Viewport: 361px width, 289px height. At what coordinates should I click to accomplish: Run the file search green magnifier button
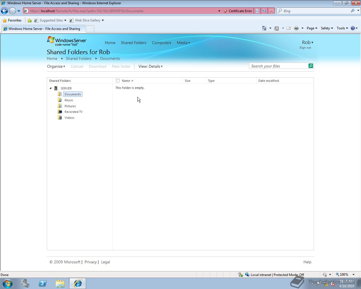311,66
